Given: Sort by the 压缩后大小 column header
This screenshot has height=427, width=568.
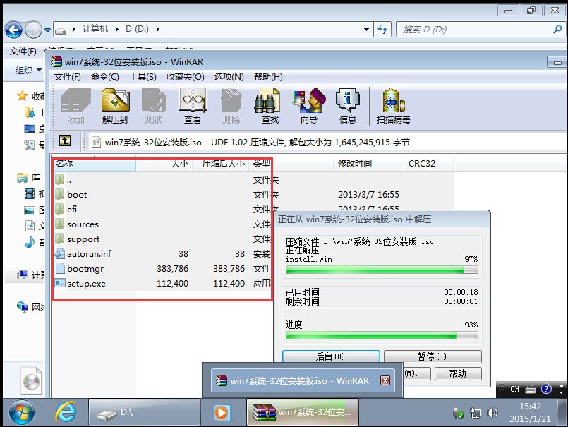Looking at the screenshot, I should (x=220, y=164).
